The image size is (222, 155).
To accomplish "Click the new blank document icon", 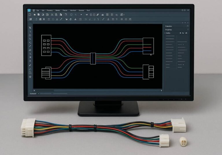I will click(x=30, y=15).
